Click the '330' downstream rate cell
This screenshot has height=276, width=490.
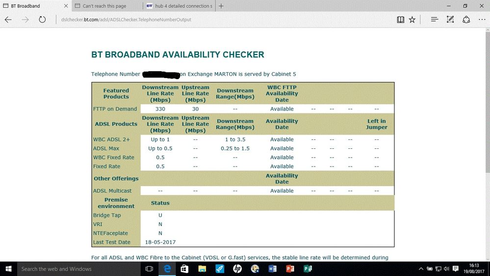tap(160, 109)
